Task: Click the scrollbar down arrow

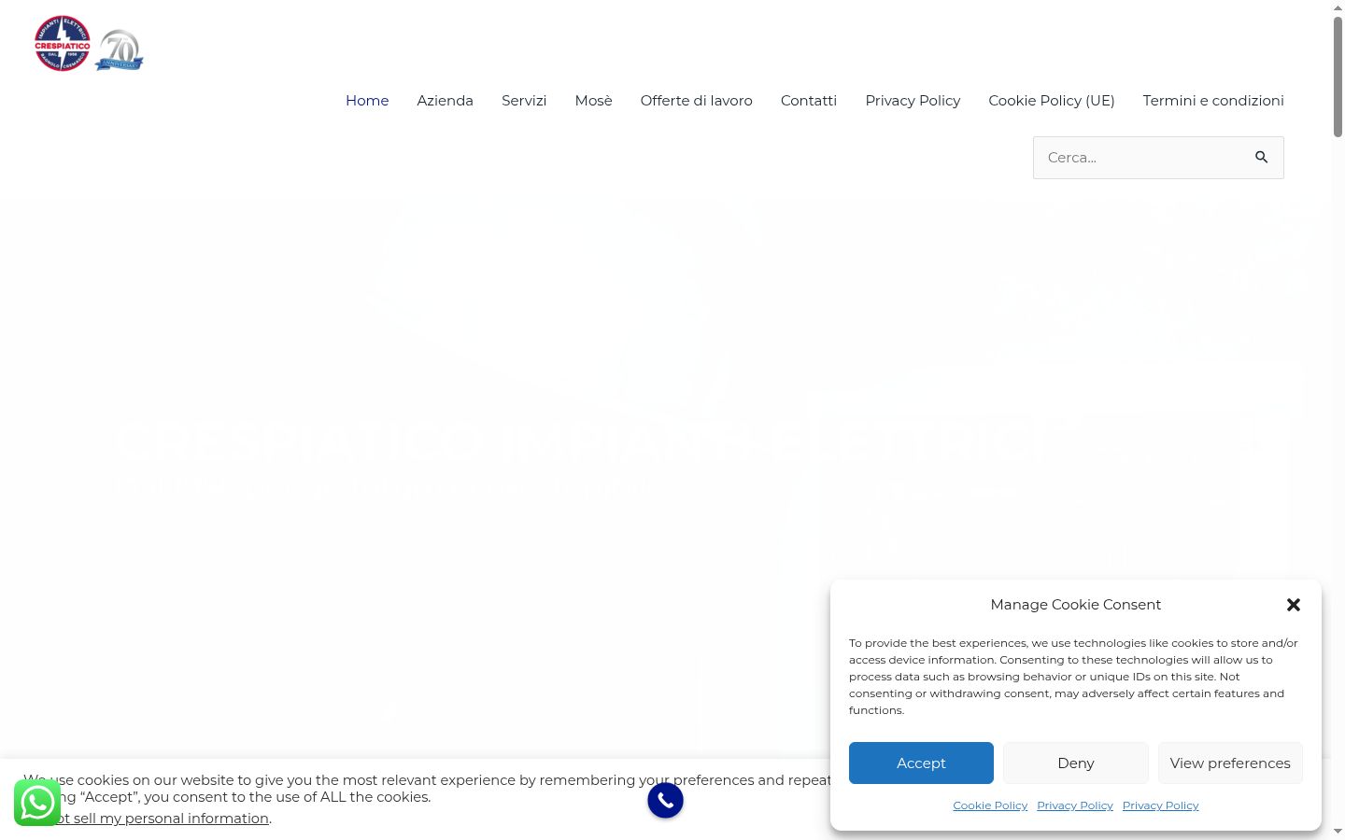Action: click(x=1338, y=832)
